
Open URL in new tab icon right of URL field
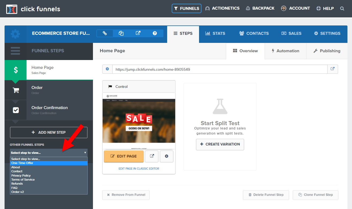332,69
